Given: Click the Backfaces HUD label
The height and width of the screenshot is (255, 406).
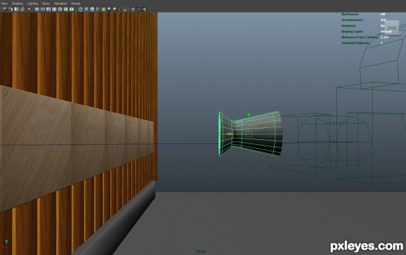Looking at the screenshot, I should (x=350, y=14).
